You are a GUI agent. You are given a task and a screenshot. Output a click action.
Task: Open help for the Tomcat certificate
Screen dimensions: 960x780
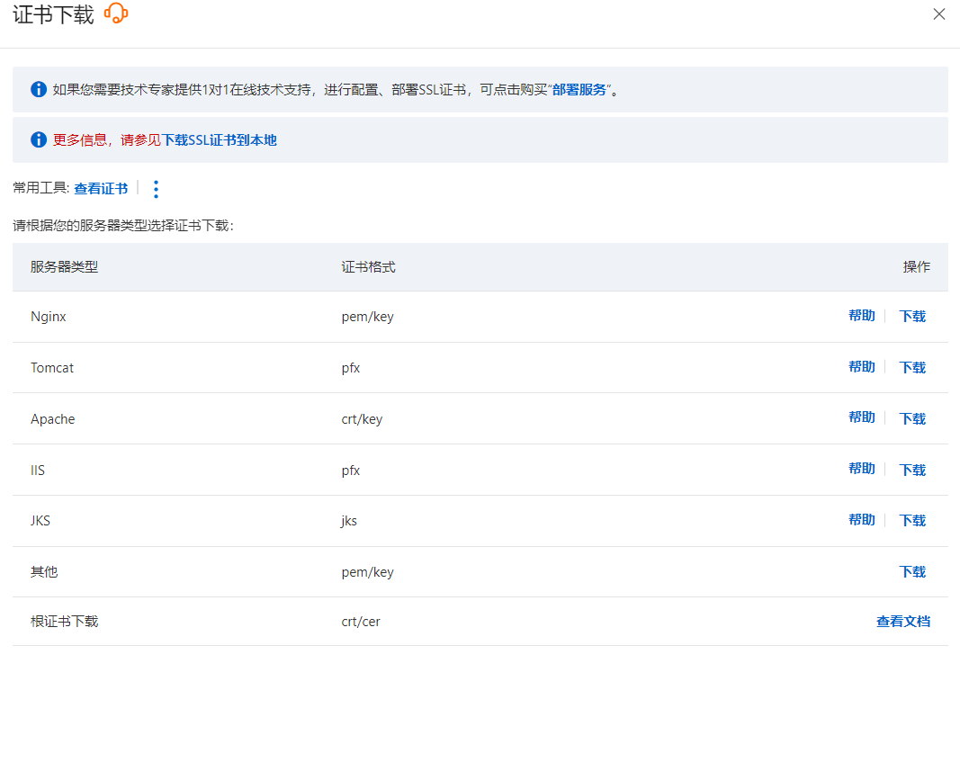(x=861, y=367)
